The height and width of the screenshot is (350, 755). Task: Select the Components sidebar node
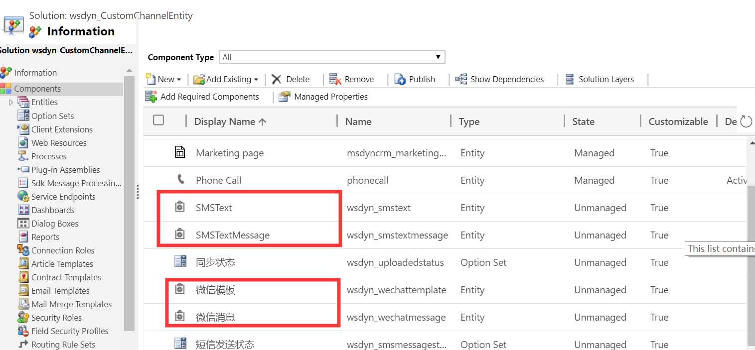point(61,89)
